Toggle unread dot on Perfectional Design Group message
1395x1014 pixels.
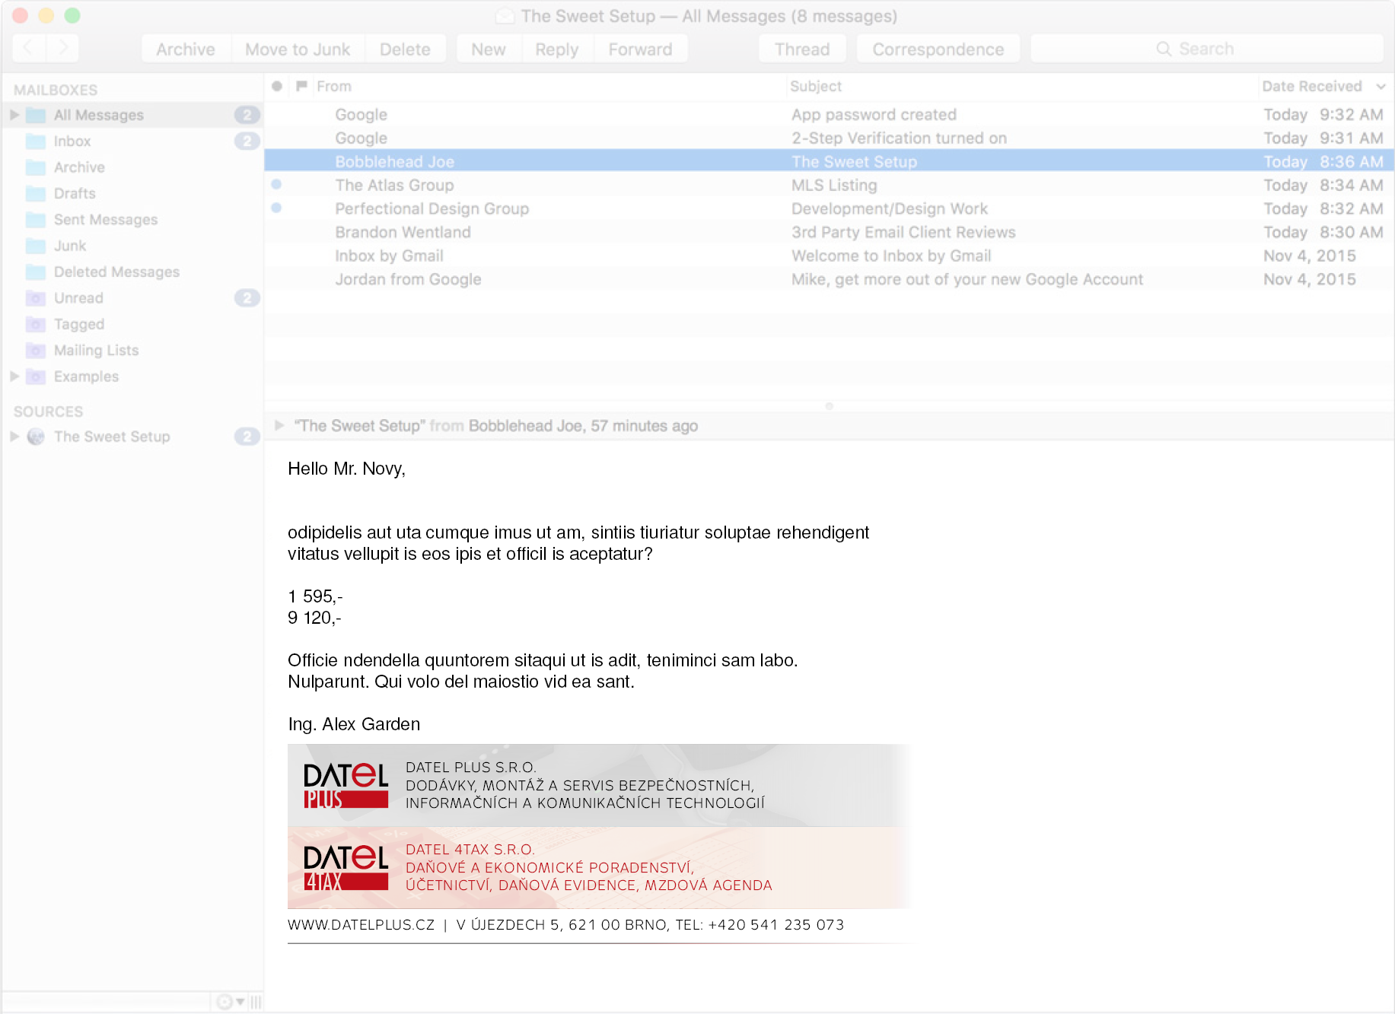(276, 208)
